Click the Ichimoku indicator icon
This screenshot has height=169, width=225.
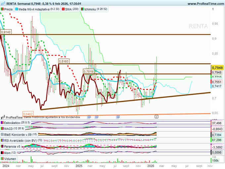pyautogui.click(x=82, y=10)
